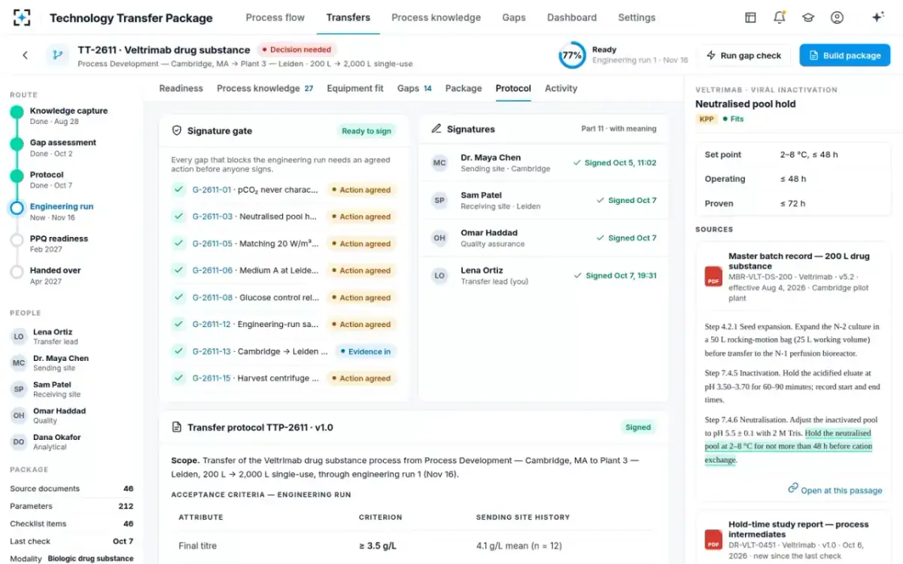Click Dana Okafor avatar in People list
903x564 pixels.
pyautogui.click(x=19, y=442)
